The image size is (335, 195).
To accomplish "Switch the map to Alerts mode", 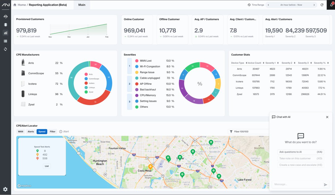I will [31, 131].
